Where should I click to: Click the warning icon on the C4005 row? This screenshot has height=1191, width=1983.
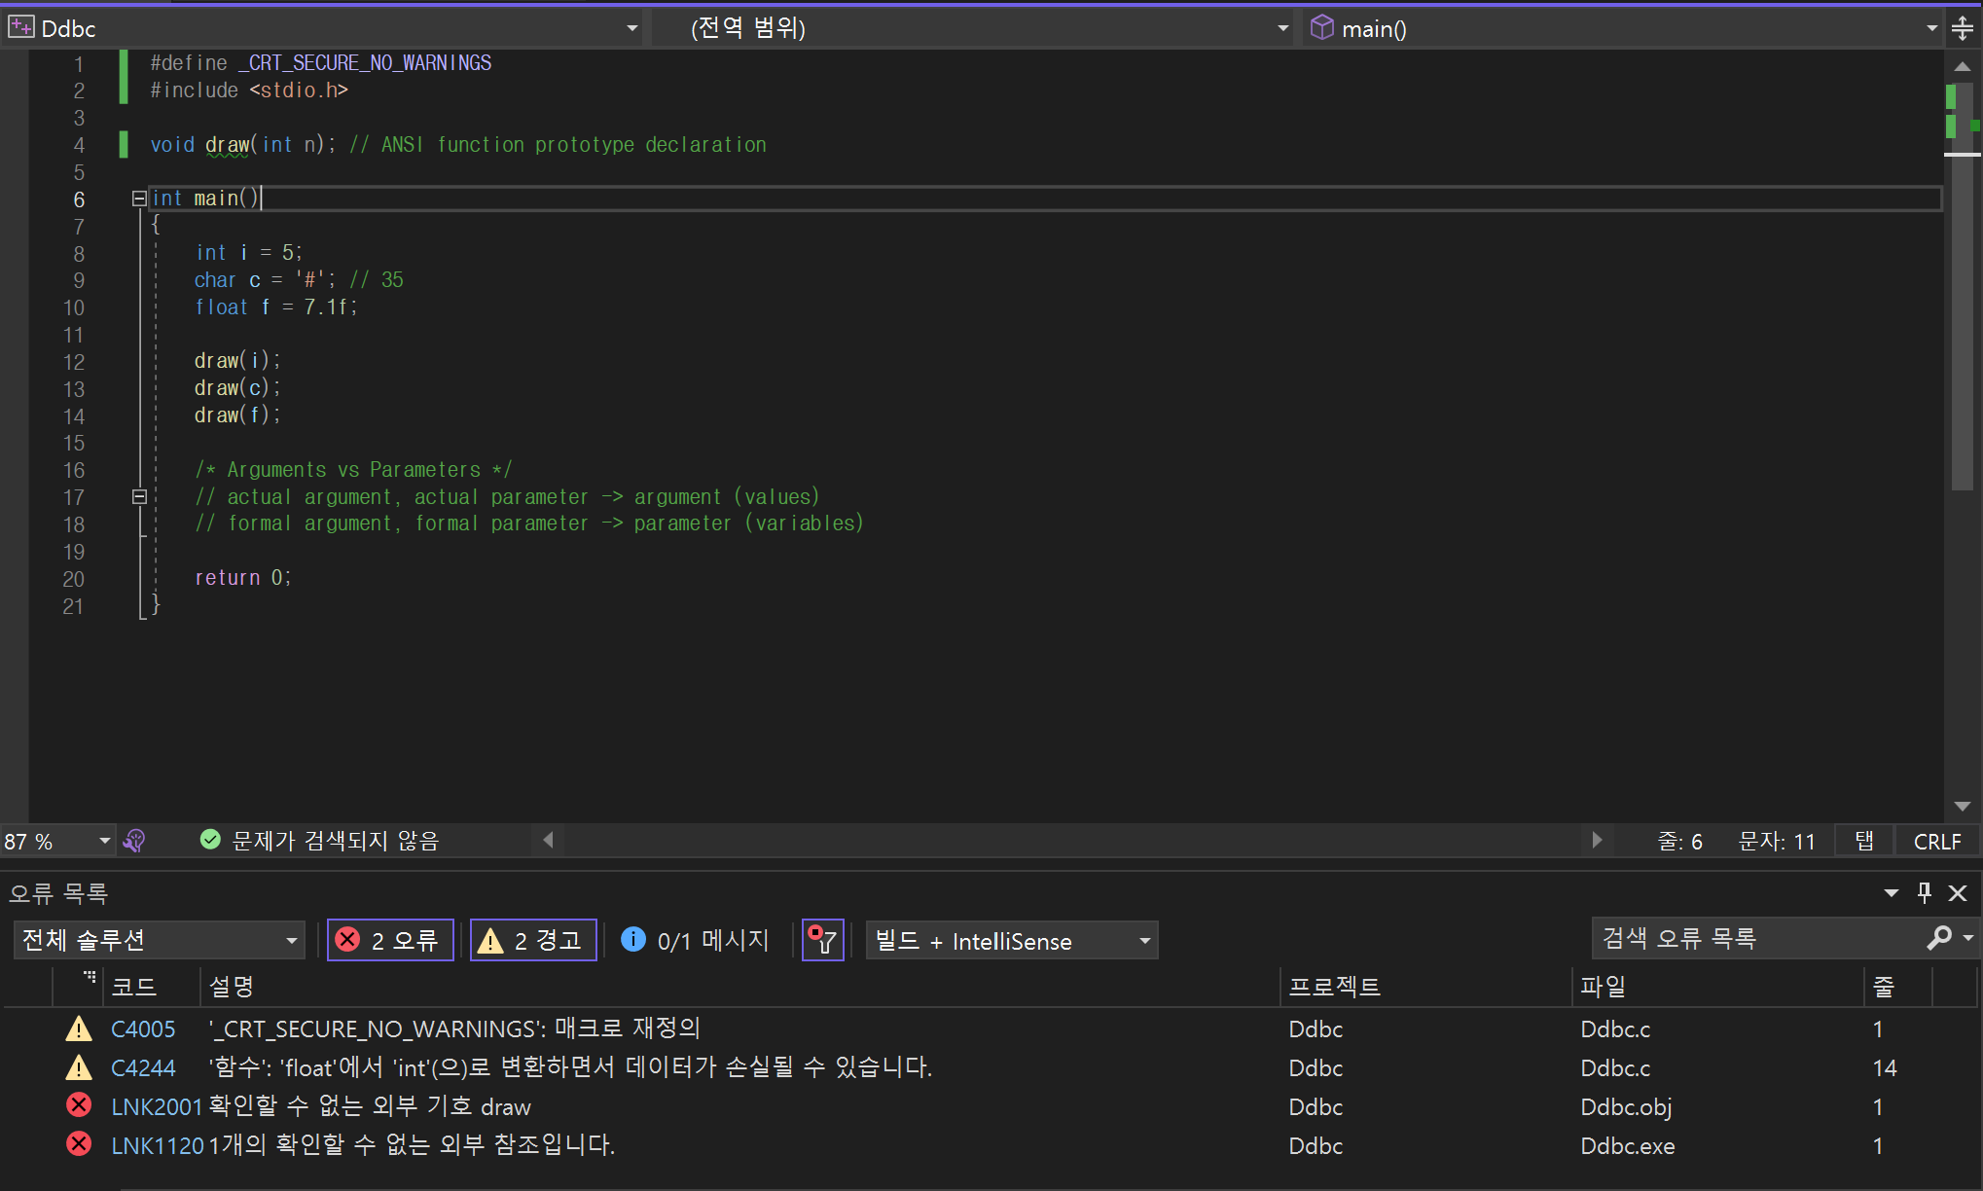pos(79,1029)
